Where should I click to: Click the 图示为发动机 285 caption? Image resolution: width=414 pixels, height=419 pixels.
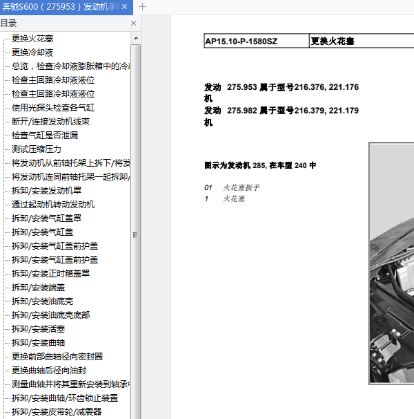260,165
